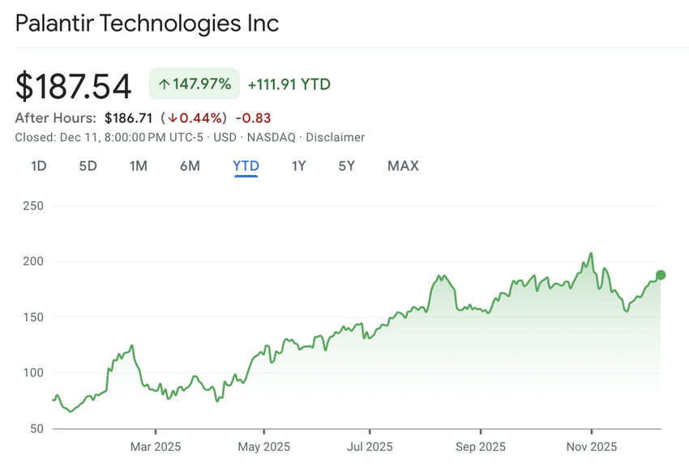Switch to the 1D time range
Image resolution: width=689 pixels, height=467 pixels.
click(x=38, y=166)
